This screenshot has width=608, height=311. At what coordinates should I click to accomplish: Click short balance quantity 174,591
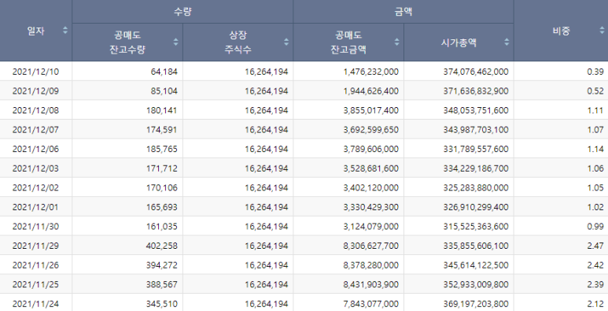pyautogui.click(x=162, y=130)
